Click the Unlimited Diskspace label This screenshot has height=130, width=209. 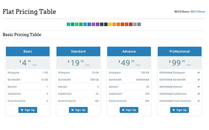coord(172,72)
